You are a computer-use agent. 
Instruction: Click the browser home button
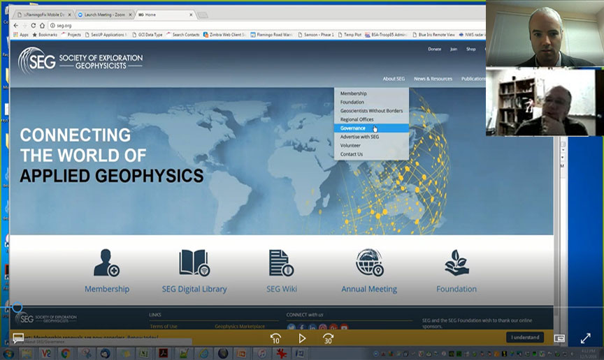tap(42, 25)
